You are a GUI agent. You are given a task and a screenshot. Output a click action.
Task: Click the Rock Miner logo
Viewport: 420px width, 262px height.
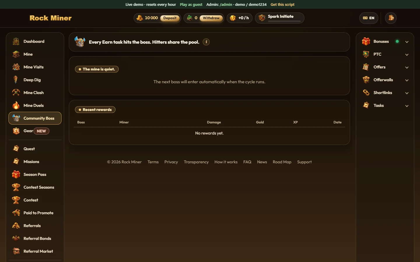coord(50,18)
